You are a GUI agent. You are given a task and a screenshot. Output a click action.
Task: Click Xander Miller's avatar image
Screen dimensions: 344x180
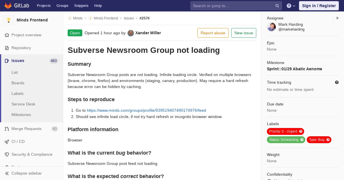pyautogui.click(x=131, y=33)
